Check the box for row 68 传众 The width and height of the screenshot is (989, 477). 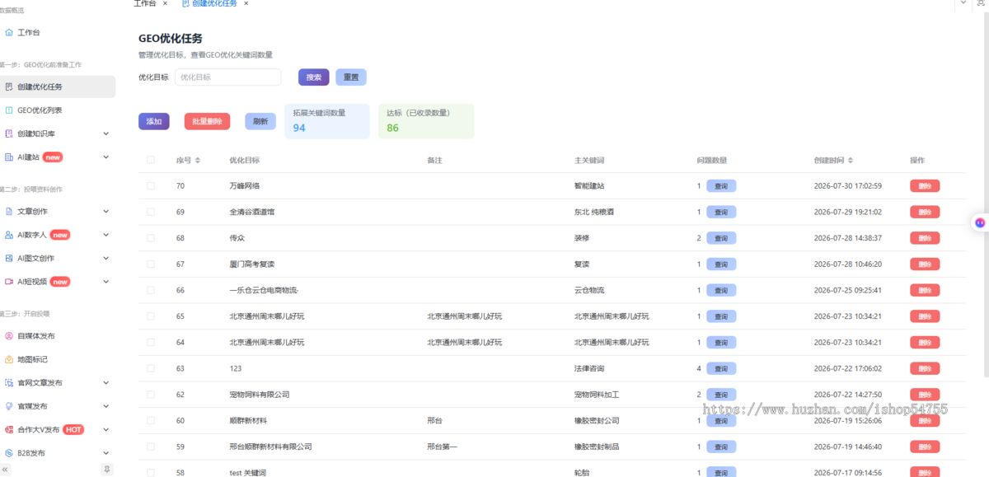pyautogui.click(x=151, y=238)
